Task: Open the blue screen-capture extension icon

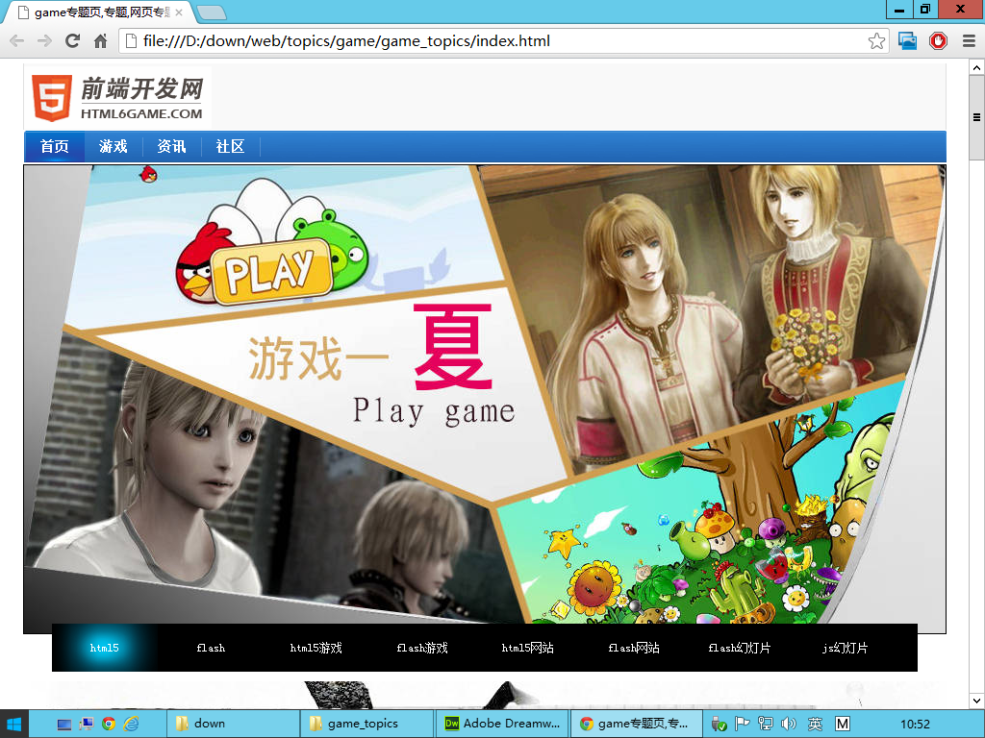Action: pos(908,41)
